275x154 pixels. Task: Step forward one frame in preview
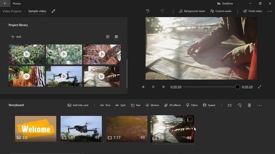pos(163,87)
